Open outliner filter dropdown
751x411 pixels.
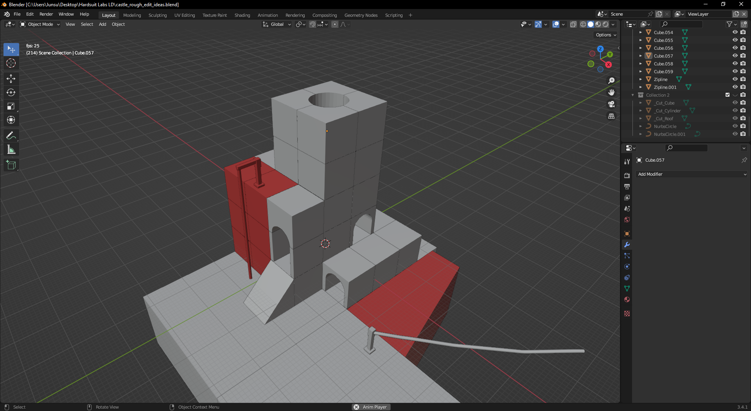pos(731,24)
